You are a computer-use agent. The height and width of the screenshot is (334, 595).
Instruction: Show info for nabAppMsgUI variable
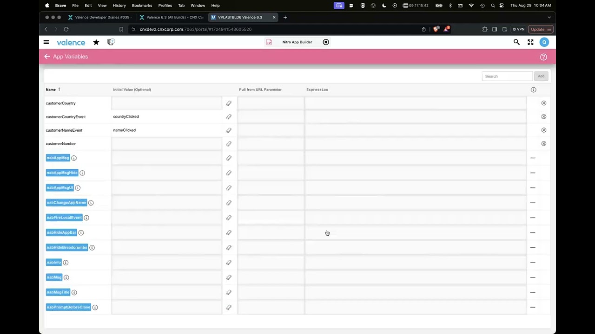pyautogui.click(x=78, y=188)
